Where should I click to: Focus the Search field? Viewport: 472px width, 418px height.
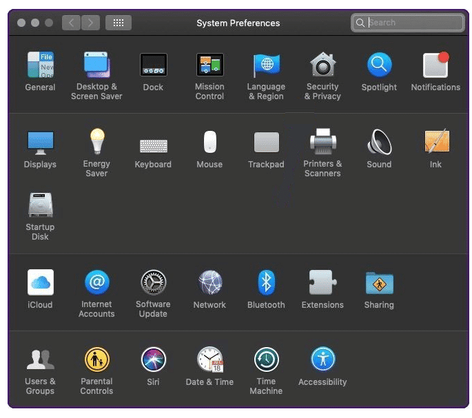point(408,23)
